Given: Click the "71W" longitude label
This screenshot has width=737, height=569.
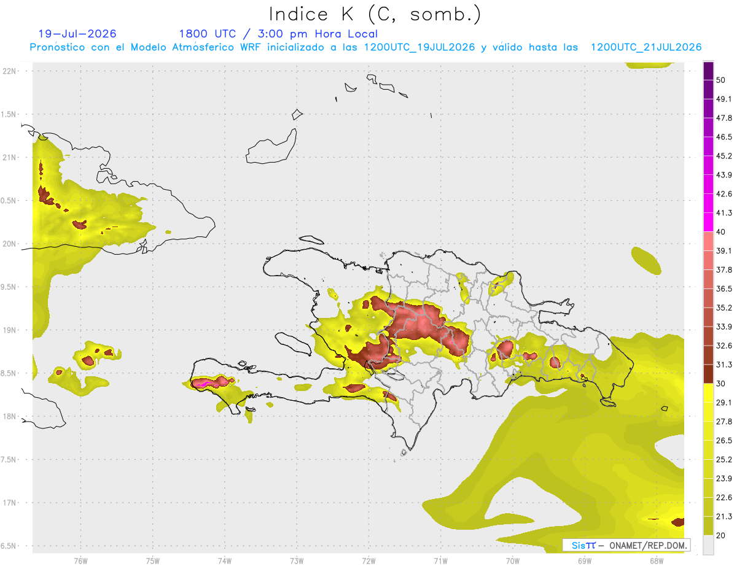Looking at the screenshot, I should 440,560.
